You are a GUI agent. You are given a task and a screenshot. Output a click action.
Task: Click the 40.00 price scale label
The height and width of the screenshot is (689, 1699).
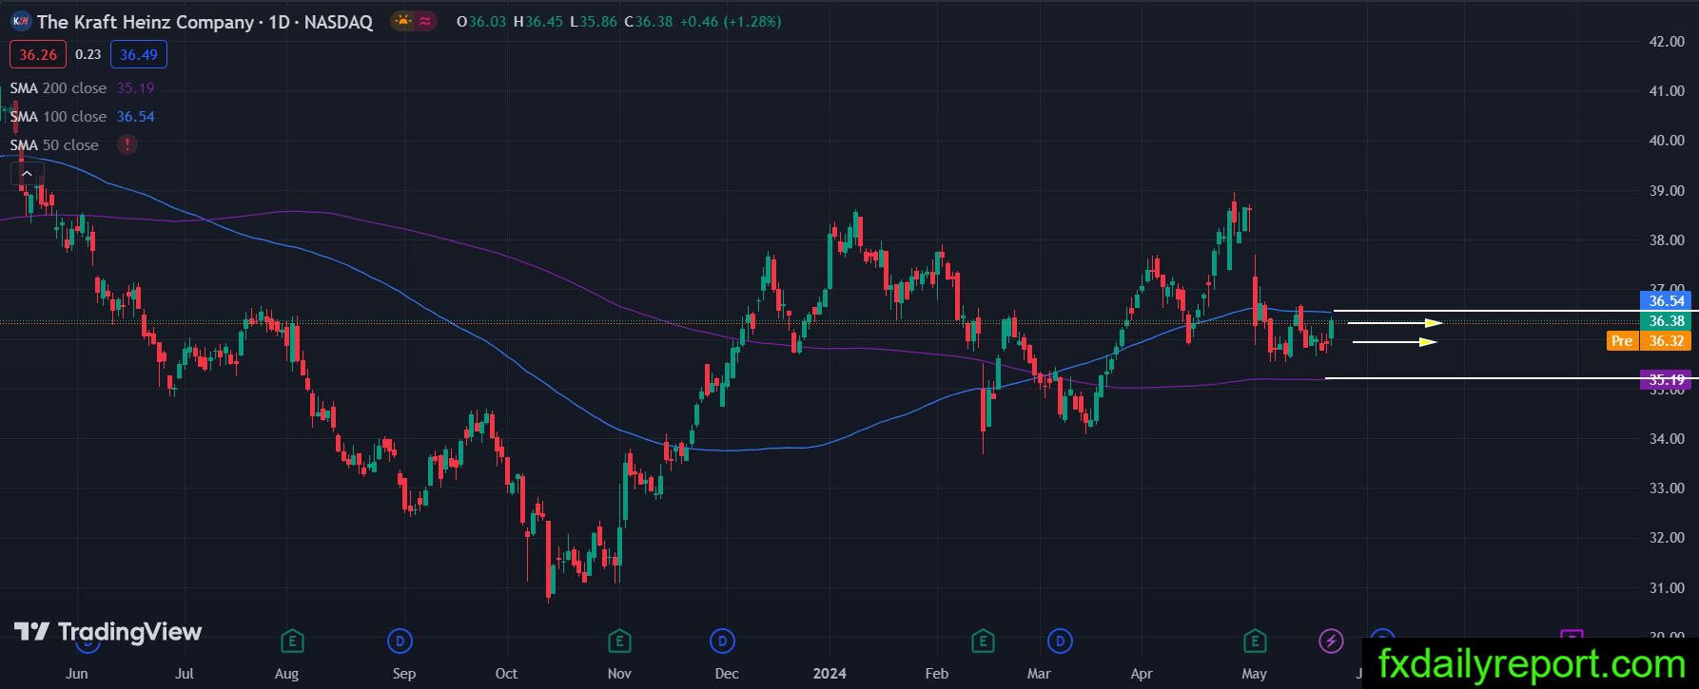(1667, 141)
